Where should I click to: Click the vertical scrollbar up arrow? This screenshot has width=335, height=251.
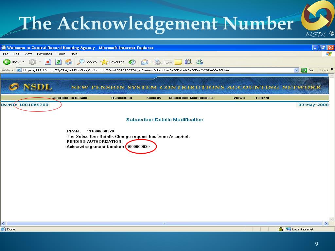[x=332, y=75]
